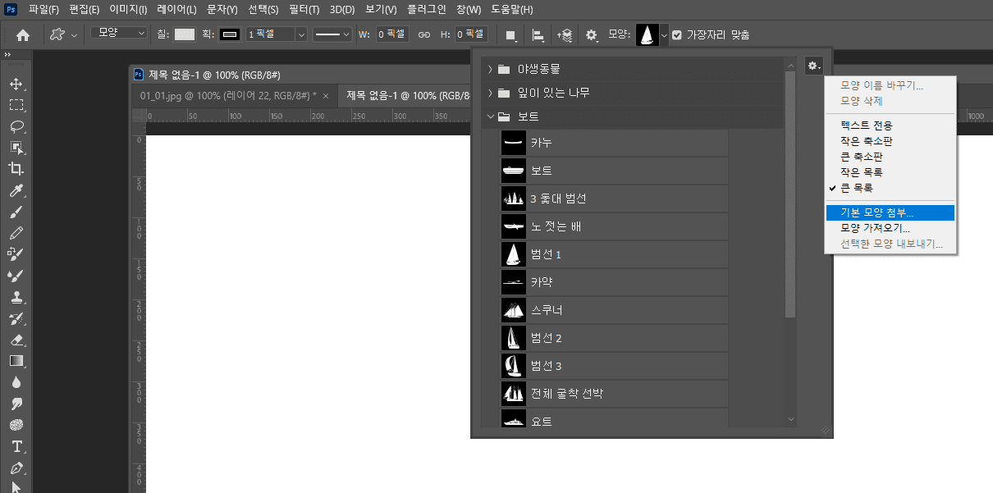Select 작은 축소판 view option

click(890, 141)
